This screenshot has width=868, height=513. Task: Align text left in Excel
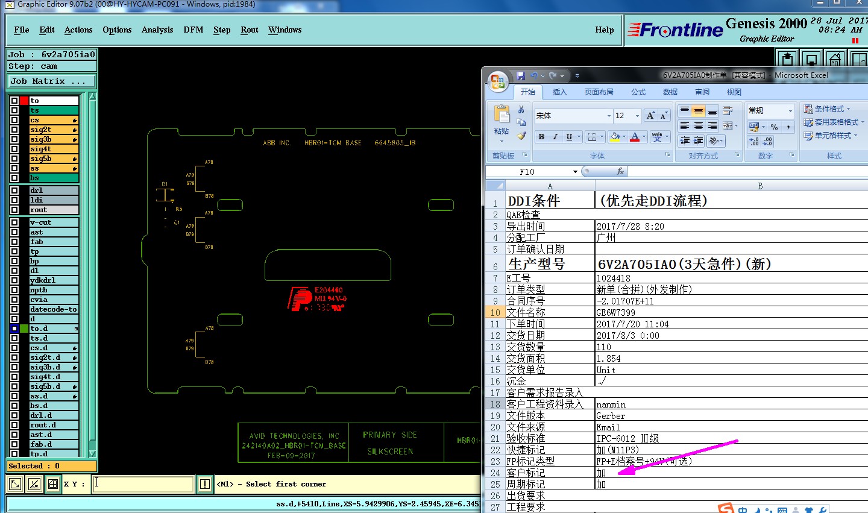click(x=684, y=125)
